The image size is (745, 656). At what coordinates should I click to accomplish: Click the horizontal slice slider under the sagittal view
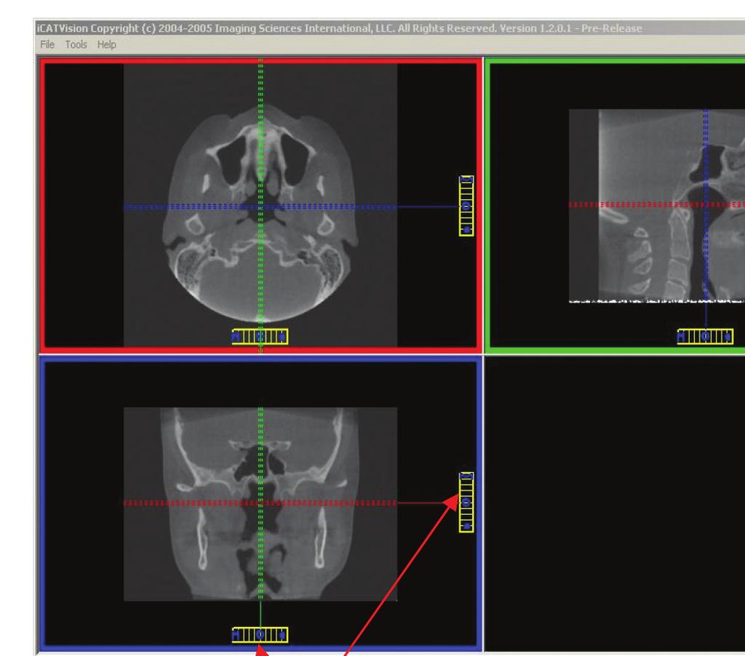(705, 337)
